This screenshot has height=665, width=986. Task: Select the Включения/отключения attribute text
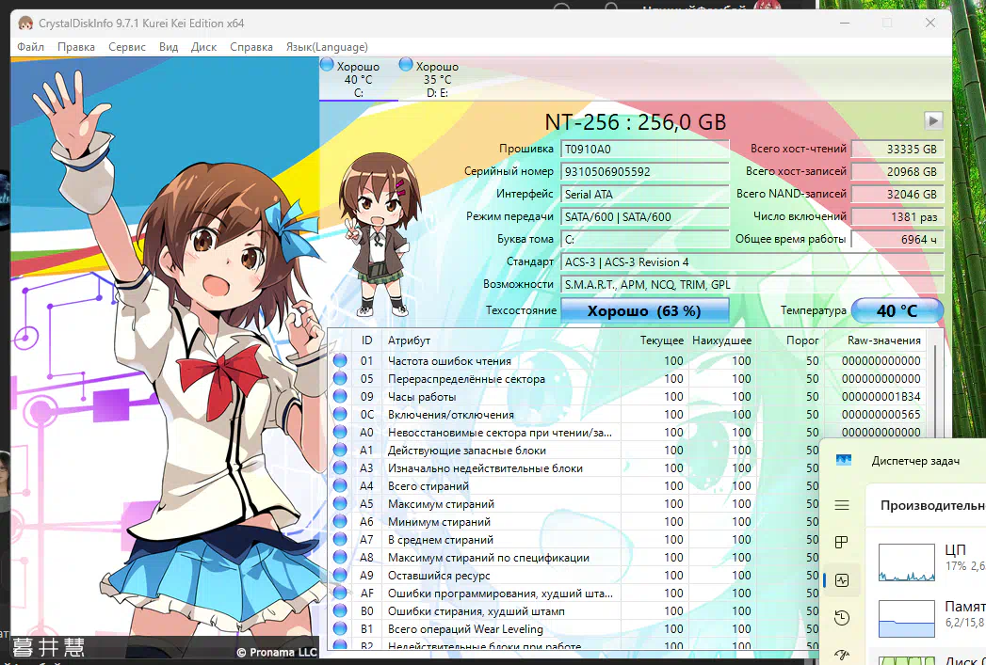pos(450,415)
